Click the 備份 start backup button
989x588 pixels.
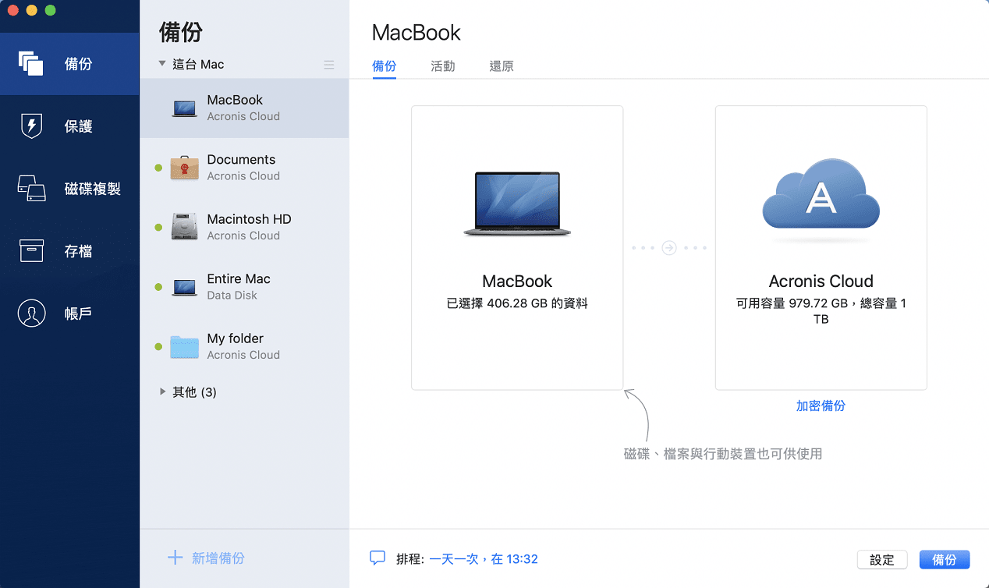click(945, 559)
